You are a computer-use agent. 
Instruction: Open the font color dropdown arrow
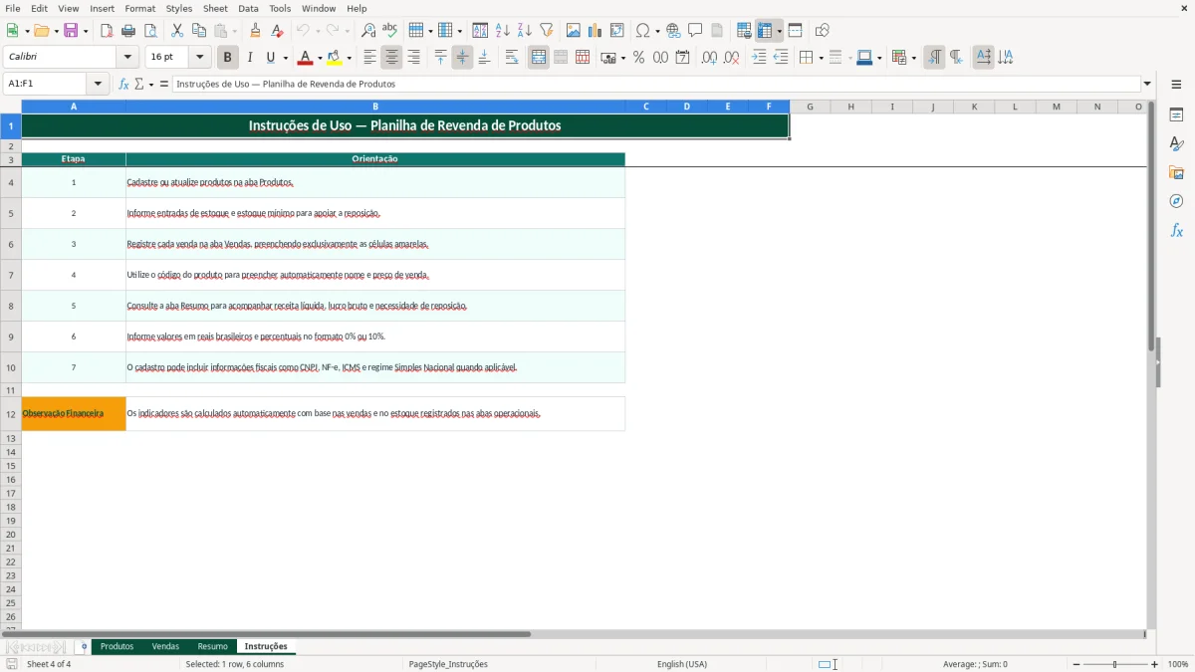[320, 58]
